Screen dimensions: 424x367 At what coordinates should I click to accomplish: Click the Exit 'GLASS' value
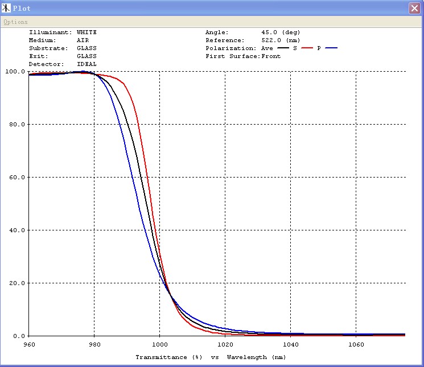pyautogui.click(x=87, y=56)
